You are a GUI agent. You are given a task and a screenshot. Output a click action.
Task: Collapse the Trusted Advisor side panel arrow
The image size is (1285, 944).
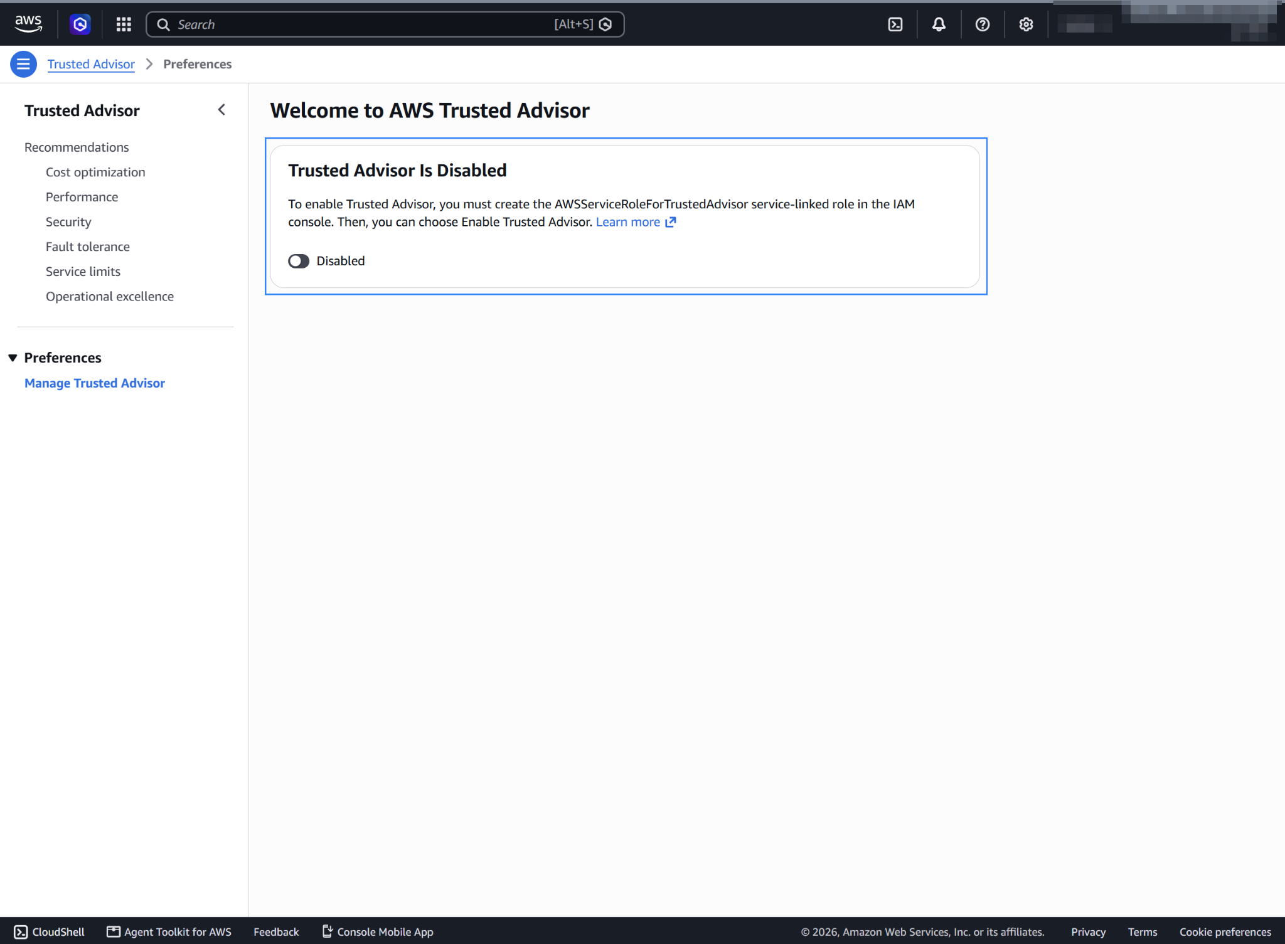point(221,110)
